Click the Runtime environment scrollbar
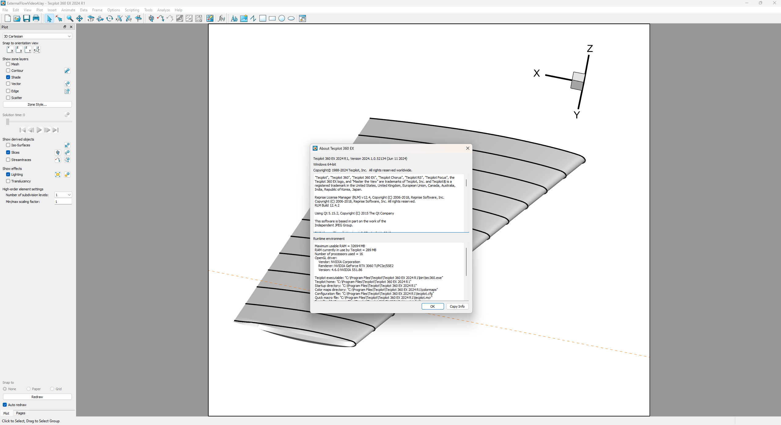The width and height of the screenshot is (781, 425). tap(466, 262)
